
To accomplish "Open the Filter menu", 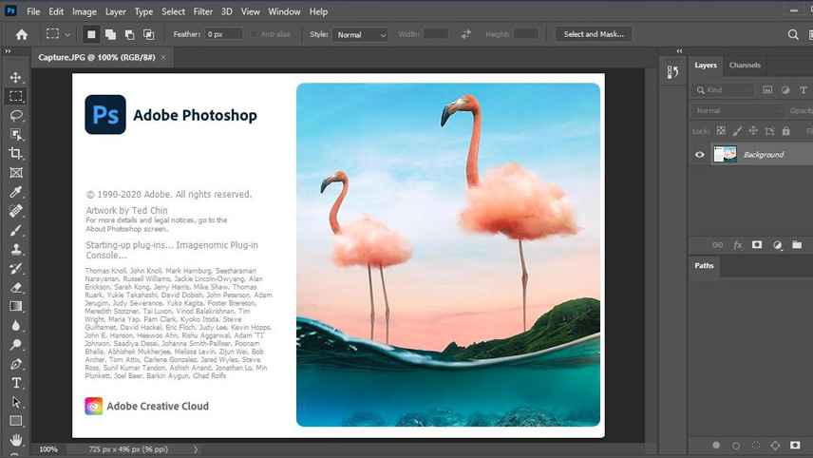I will (202, 11).
